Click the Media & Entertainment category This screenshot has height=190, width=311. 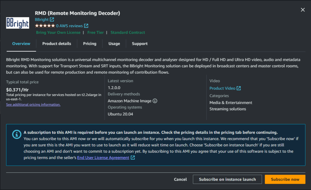231,103
